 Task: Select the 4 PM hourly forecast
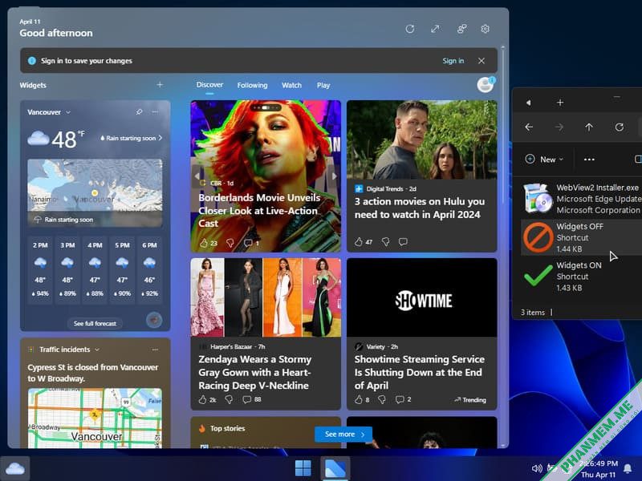coord(95,269)
